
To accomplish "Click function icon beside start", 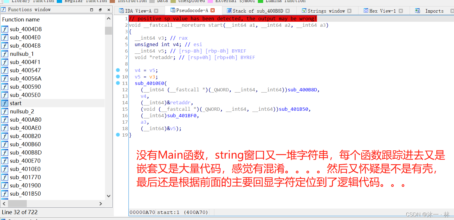I will pos(5,103).
